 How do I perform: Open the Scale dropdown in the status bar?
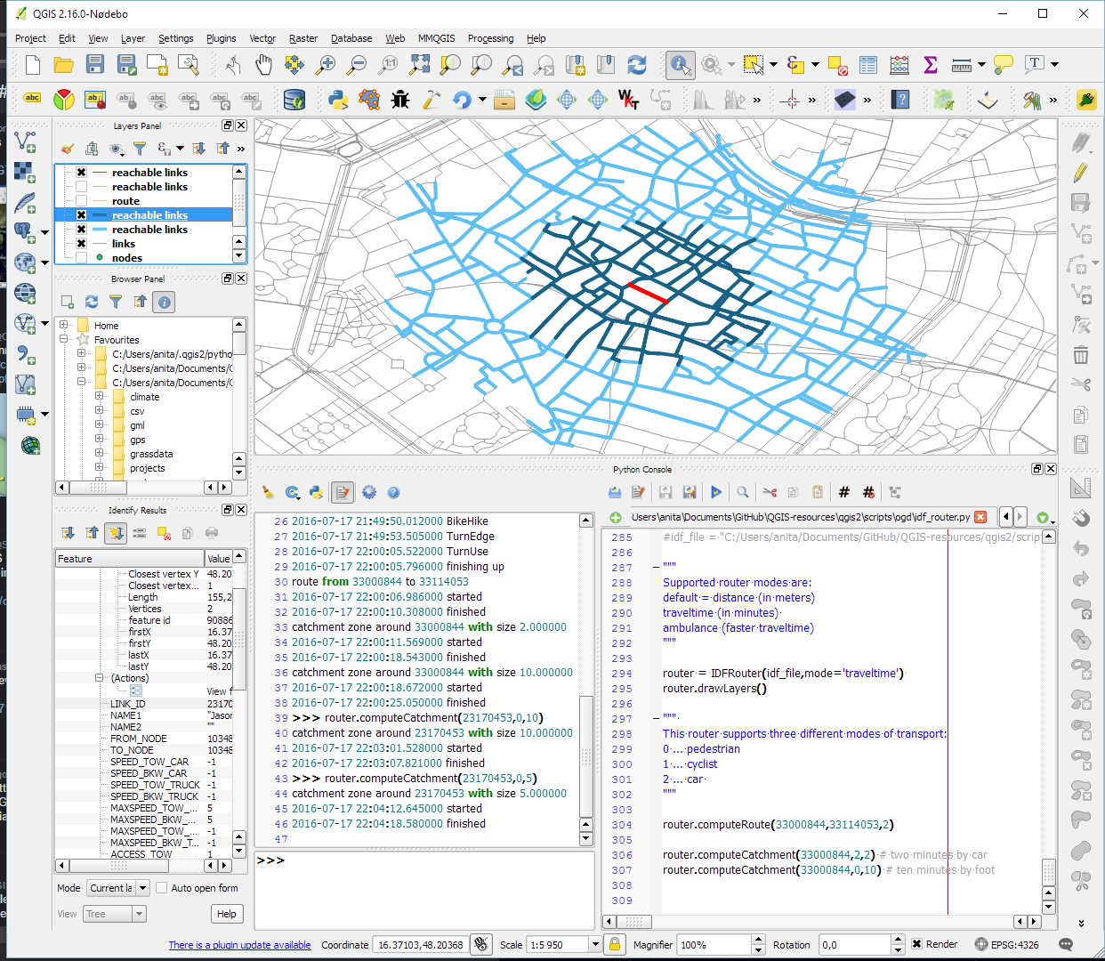point(595,944)
